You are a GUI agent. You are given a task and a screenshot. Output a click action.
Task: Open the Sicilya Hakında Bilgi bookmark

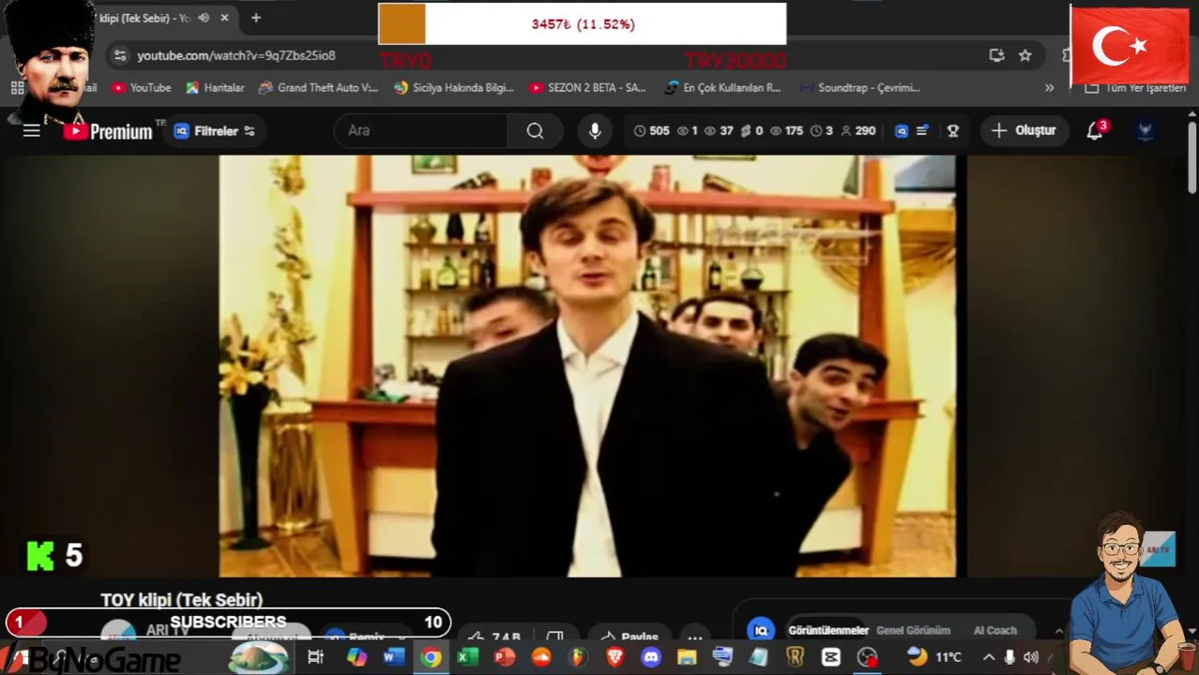454,87
